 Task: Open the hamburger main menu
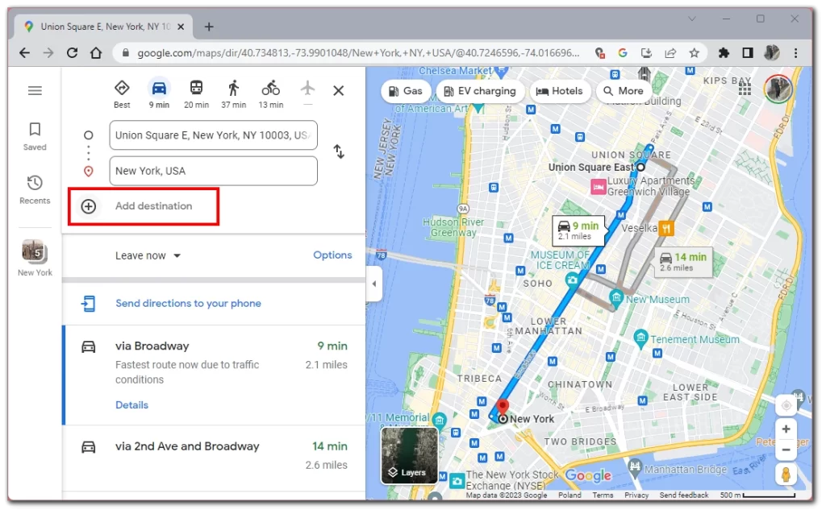[35, 90]
